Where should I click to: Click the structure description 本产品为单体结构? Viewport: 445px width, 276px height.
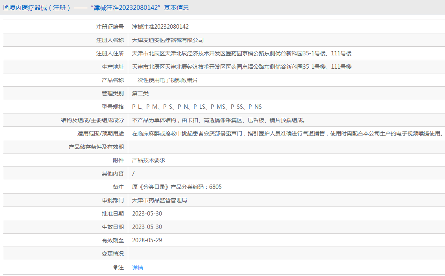point(219,120)
